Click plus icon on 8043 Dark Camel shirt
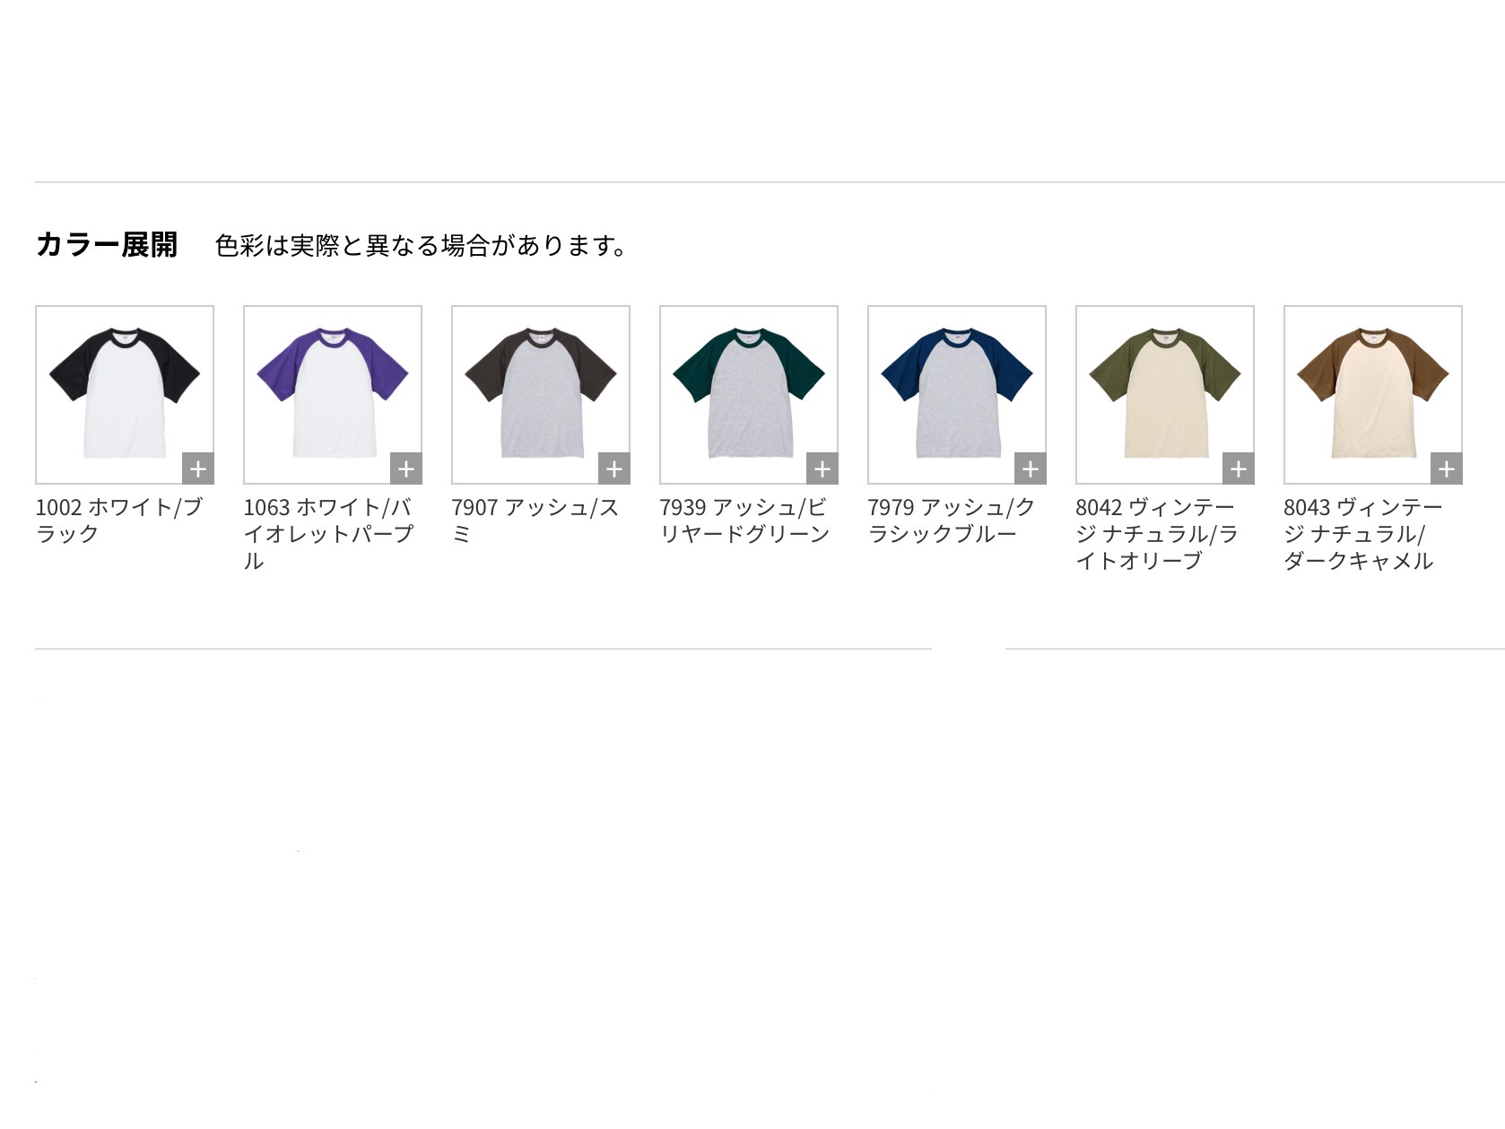Screen dimensions: 1505x1129 1446,468
